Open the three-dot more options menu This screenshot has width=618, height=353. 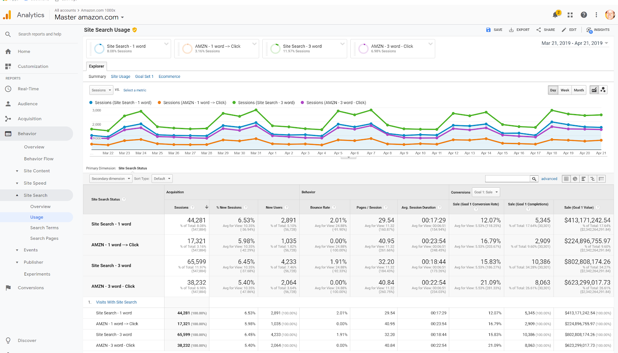coord(596,15)
